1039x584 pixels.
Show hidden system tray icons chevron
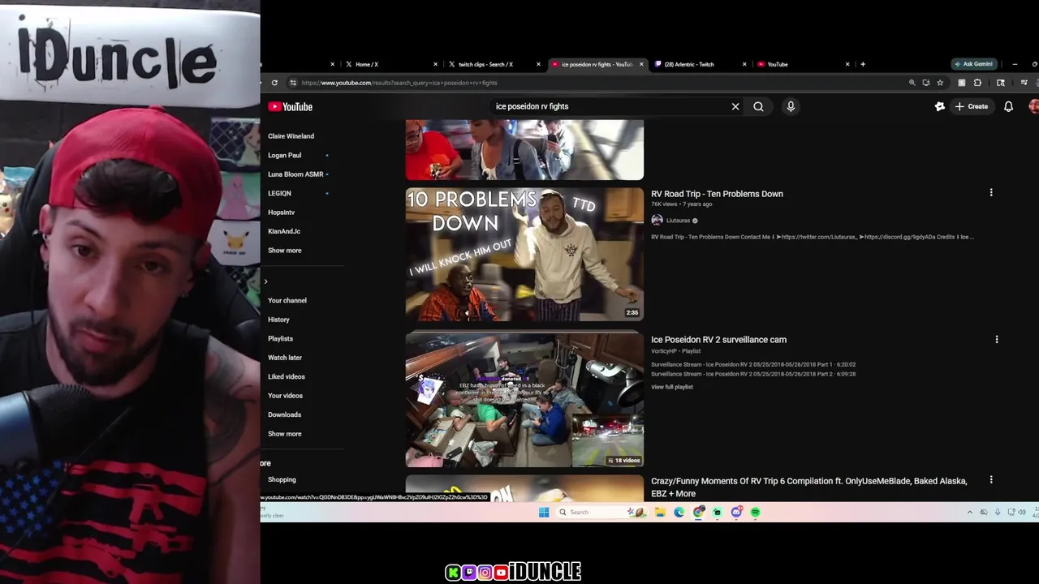click(x=969, y=512)
